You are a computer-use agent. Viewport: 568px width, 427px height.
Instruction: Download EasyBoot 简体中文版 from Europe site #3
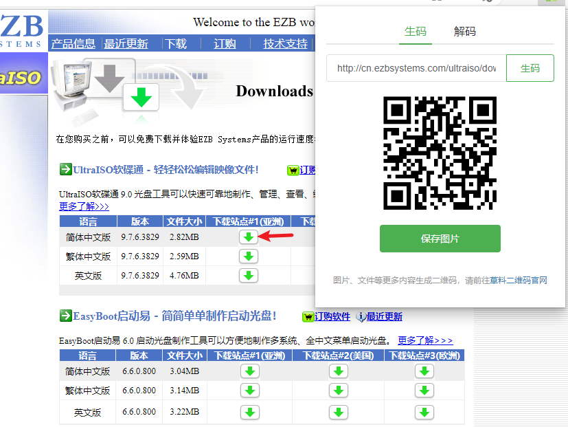coord(424,371)
